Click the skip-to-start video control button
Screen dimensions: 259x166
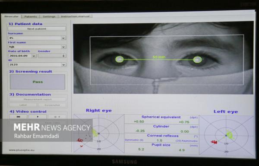point(18,117)
